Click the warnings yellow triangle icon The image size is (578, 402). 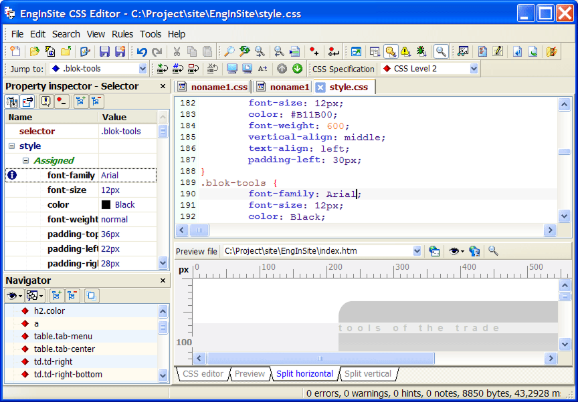coord(405,51)
